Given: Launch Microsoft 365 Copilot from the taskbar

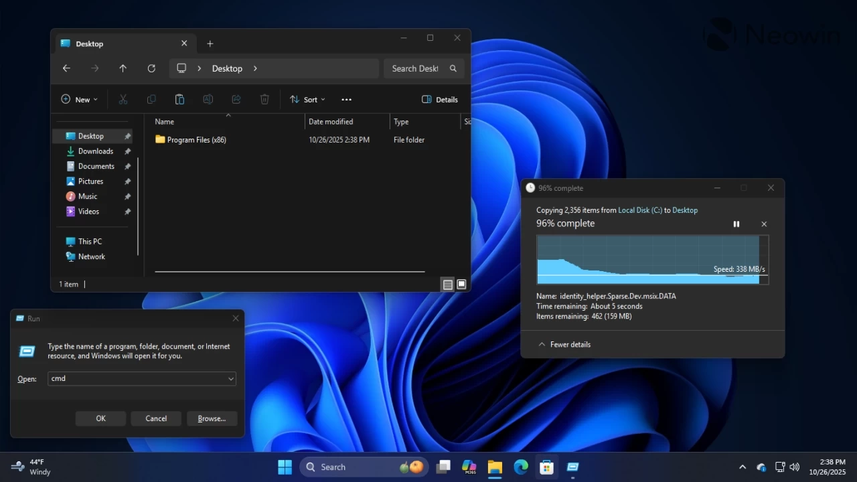Looking at the screenshot, I should point(469,467).
